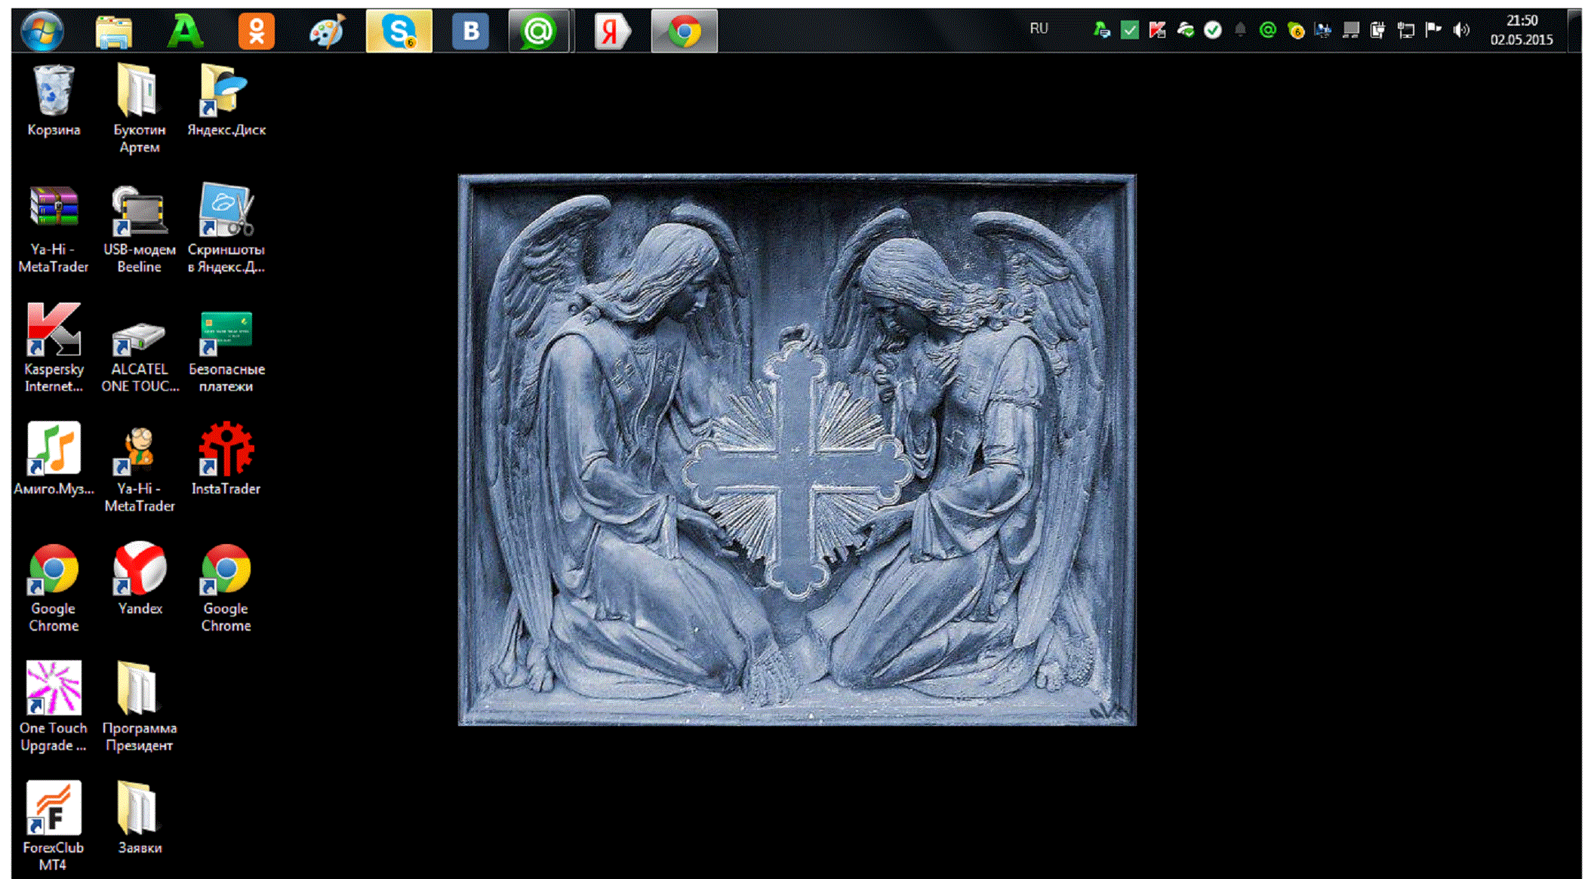The width and height of the screenshot is (1588, 879).
Task: Launch Амиго.Музыка shortcut
Action: click(x=54, y=459)
